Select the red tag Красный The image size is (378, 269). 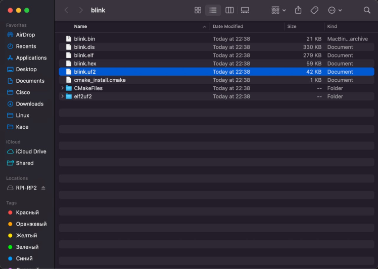coord(27,212)
